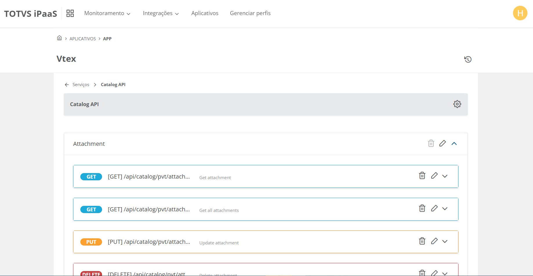This screenshot has height=276, width=533.
Task: Expand the Get attachment endpoint row
Action: (x=445, y=176)
